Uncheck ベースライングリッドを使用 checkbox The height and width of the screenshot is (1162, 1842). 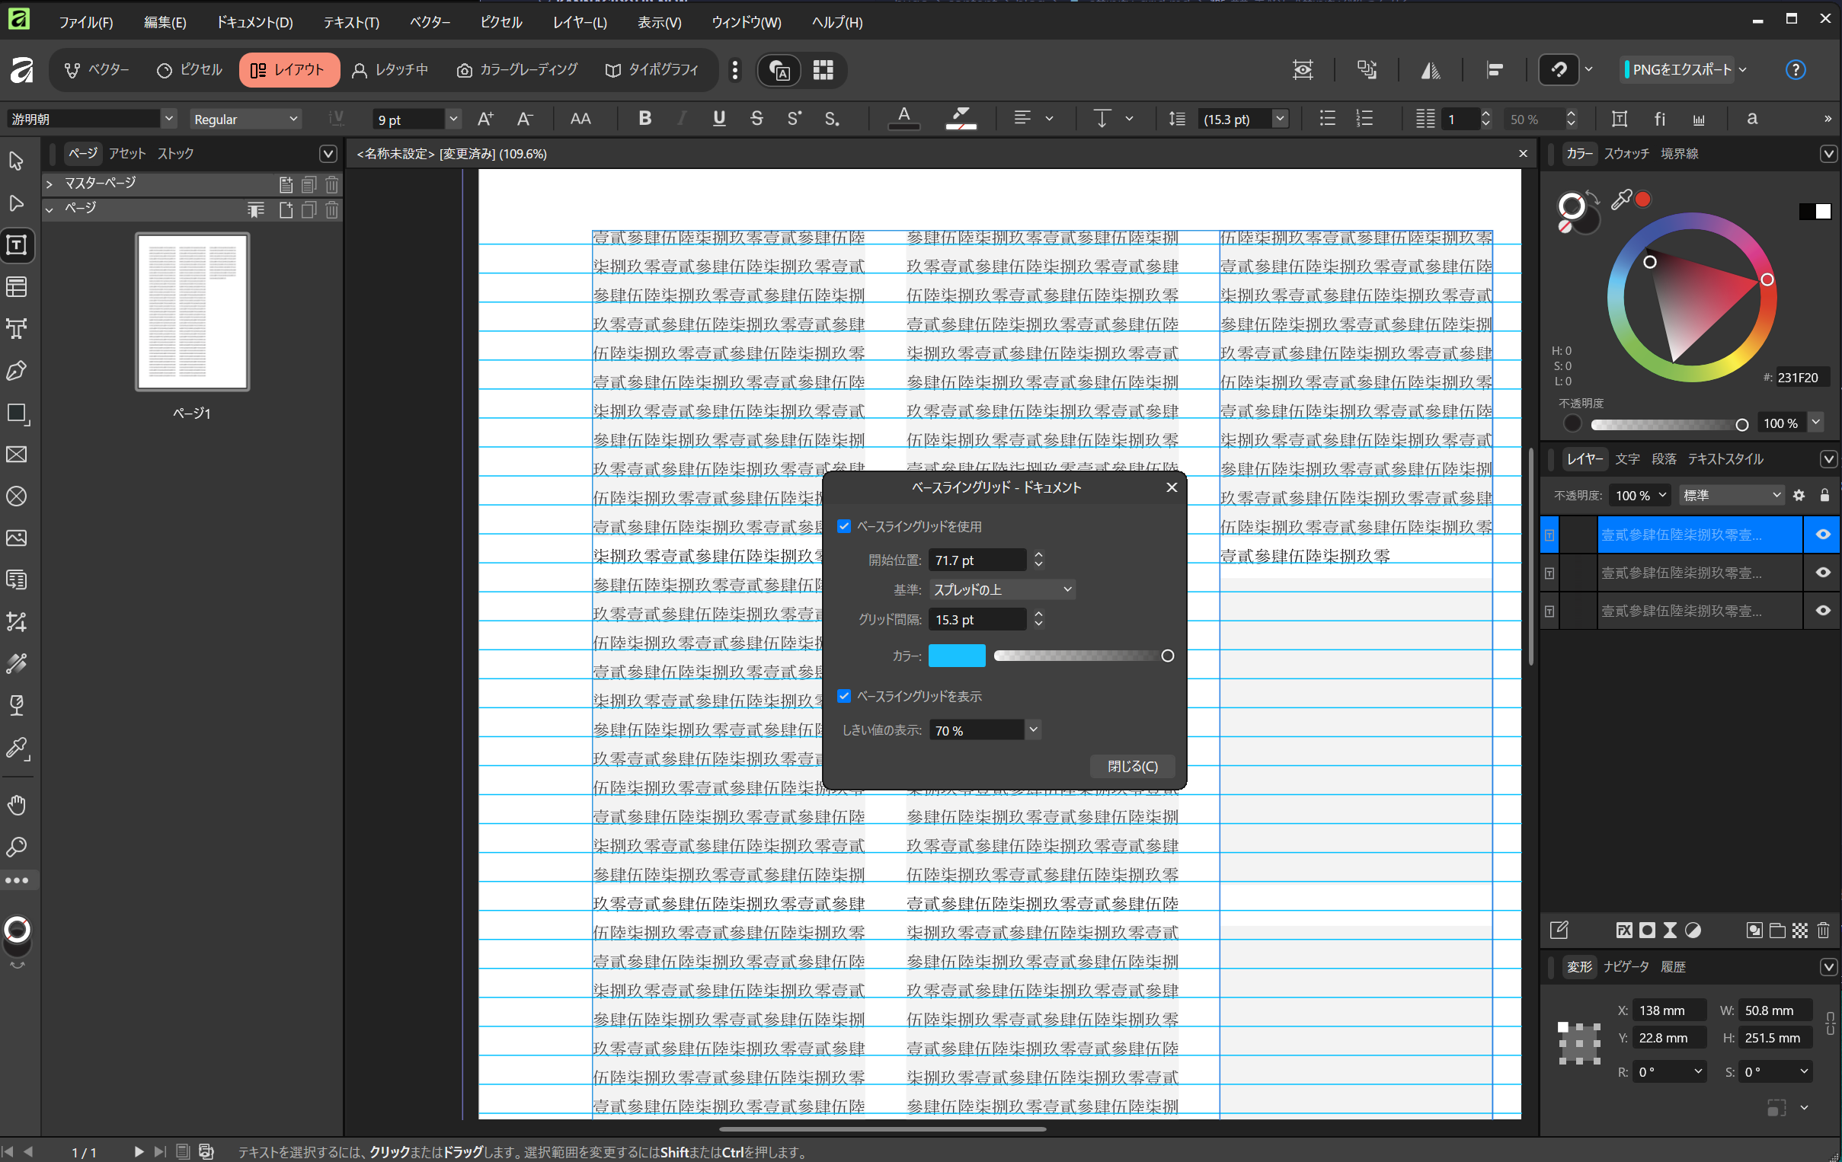click(844, 526)
